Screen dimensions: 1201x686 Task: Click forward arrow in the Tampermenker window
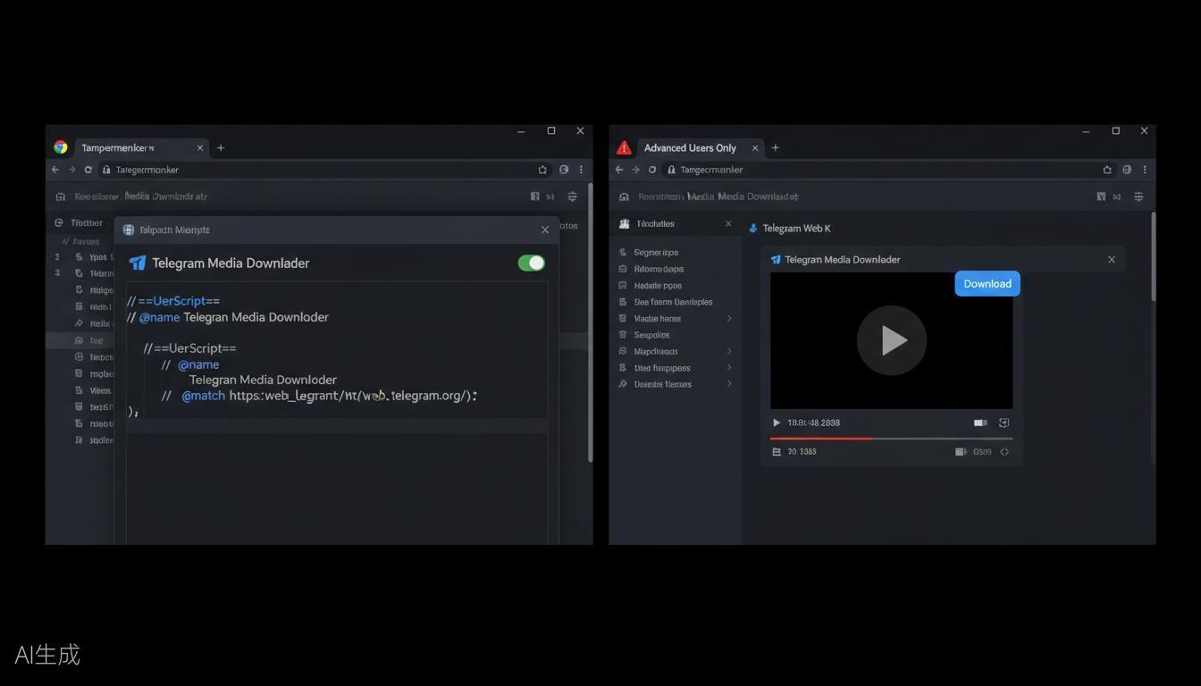(71, 170)
